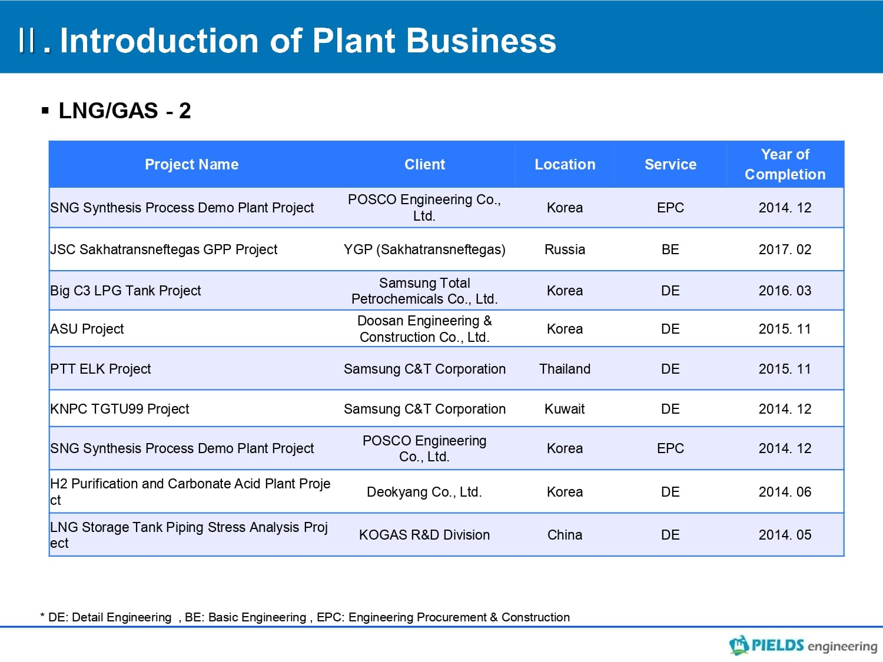Click the 'Deokyang Co., Ltd.' client cell

[424, 492]
